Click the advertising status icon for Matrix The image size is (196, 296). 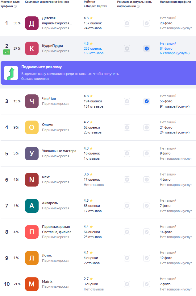(x=127, y=284)
